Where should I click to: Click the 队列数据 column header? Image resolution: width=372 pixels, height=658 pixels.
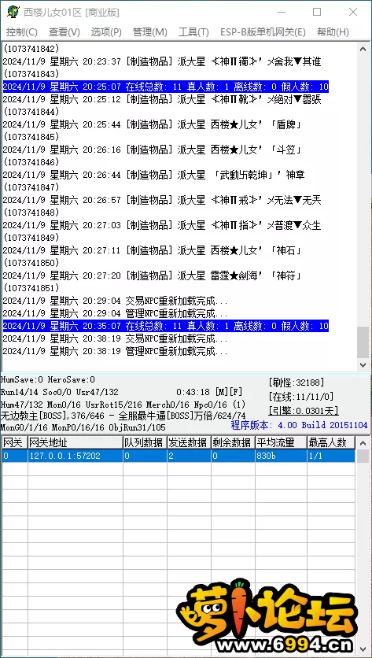[x=145, y=442]
